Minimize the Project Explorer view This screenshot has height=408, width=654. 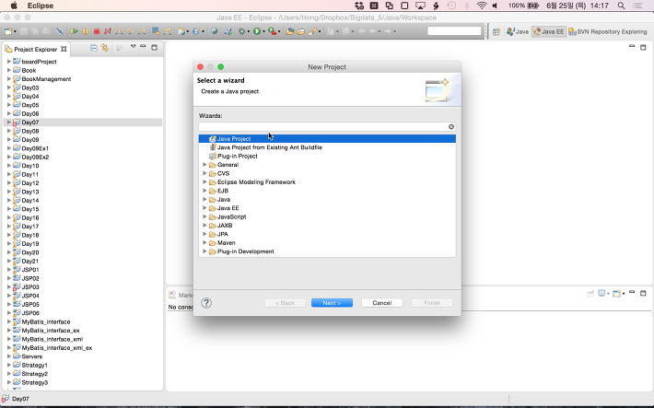click(143, 46)
